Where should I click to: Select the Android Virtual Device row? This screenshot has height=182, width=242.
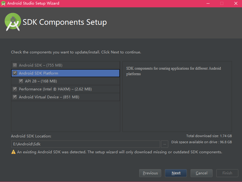click(x=65, y=97)
